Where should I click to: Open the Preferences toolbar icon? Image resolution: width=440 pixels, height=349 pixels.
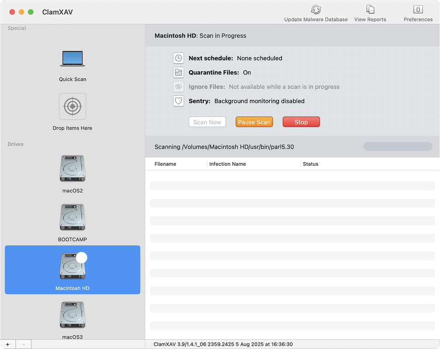click(418, 10)
